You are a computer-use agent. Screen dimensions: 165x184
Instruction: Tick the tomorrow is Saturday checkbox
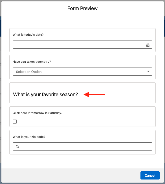[x=15, y=122]
